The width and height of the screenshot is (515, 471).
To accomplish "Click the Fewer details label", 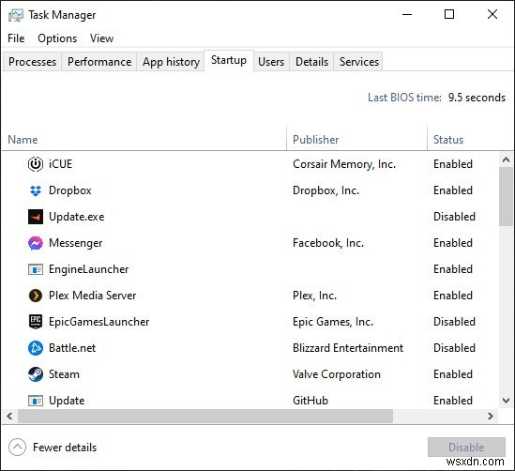I will (65, 448).
